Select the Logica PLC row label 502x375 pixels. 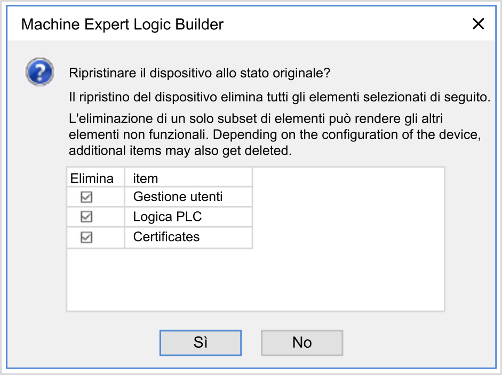click(x=167, y=217)
